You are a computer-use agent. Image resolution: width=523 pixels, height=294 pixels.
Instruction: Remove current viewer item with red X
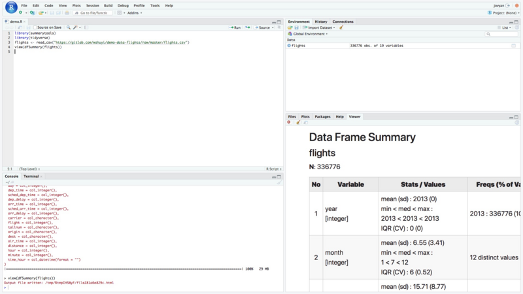pos(289,122)
